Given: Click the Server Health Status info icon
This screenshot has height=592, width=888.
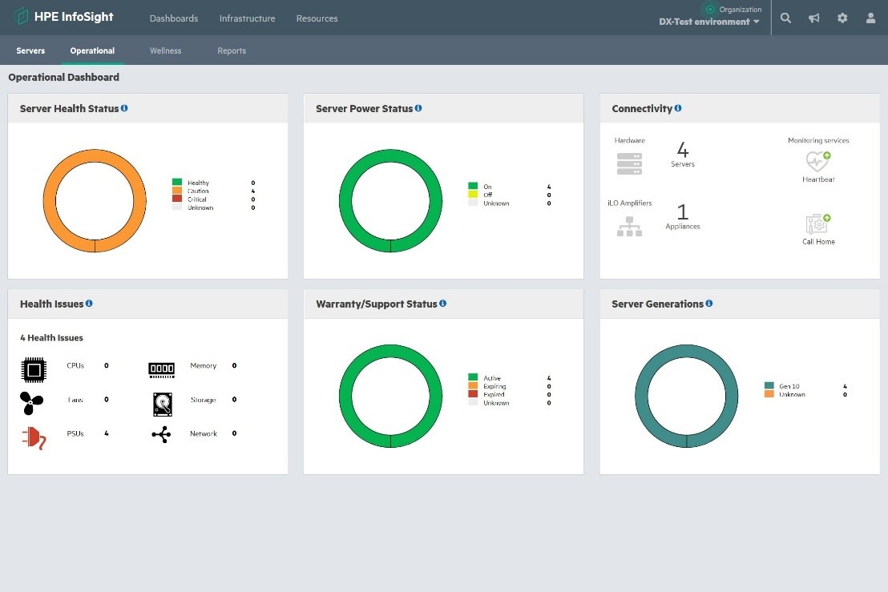Looking at the screenshot, I should pyautogui.click(x=124, y=108).
